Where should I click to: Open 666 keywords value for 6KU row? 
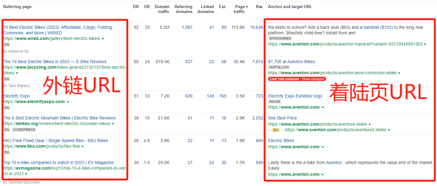[x=259, y=141]
